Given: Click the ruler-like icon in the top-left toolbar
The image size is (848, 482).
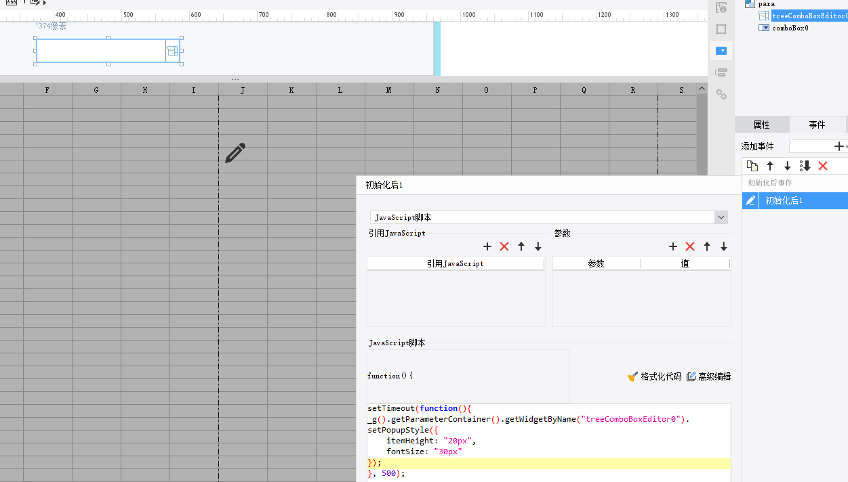Looking at the screenshot, I should click(12, 2).
